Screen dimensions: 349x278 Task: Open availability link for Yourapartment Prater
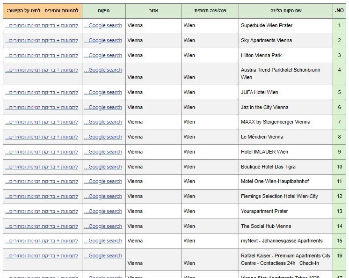point(42,212)
